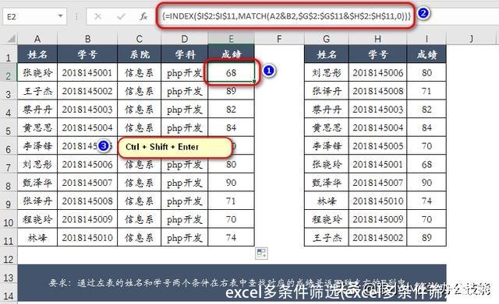This screenshot has width=499, height=304.
Task: Click right table header 学号 in H1
Action: [377, 54]
